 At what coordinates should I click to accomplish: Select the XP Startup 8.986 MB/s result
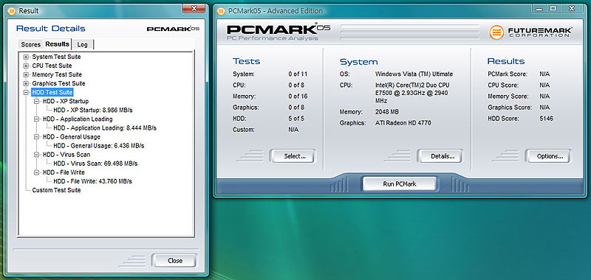(x=93, y=111)
